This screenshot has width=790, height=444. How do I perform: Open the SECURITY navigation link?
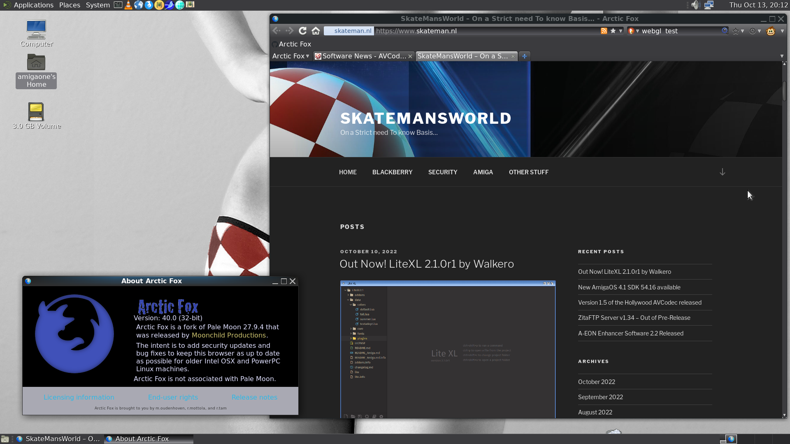click(x=443, y=172)
